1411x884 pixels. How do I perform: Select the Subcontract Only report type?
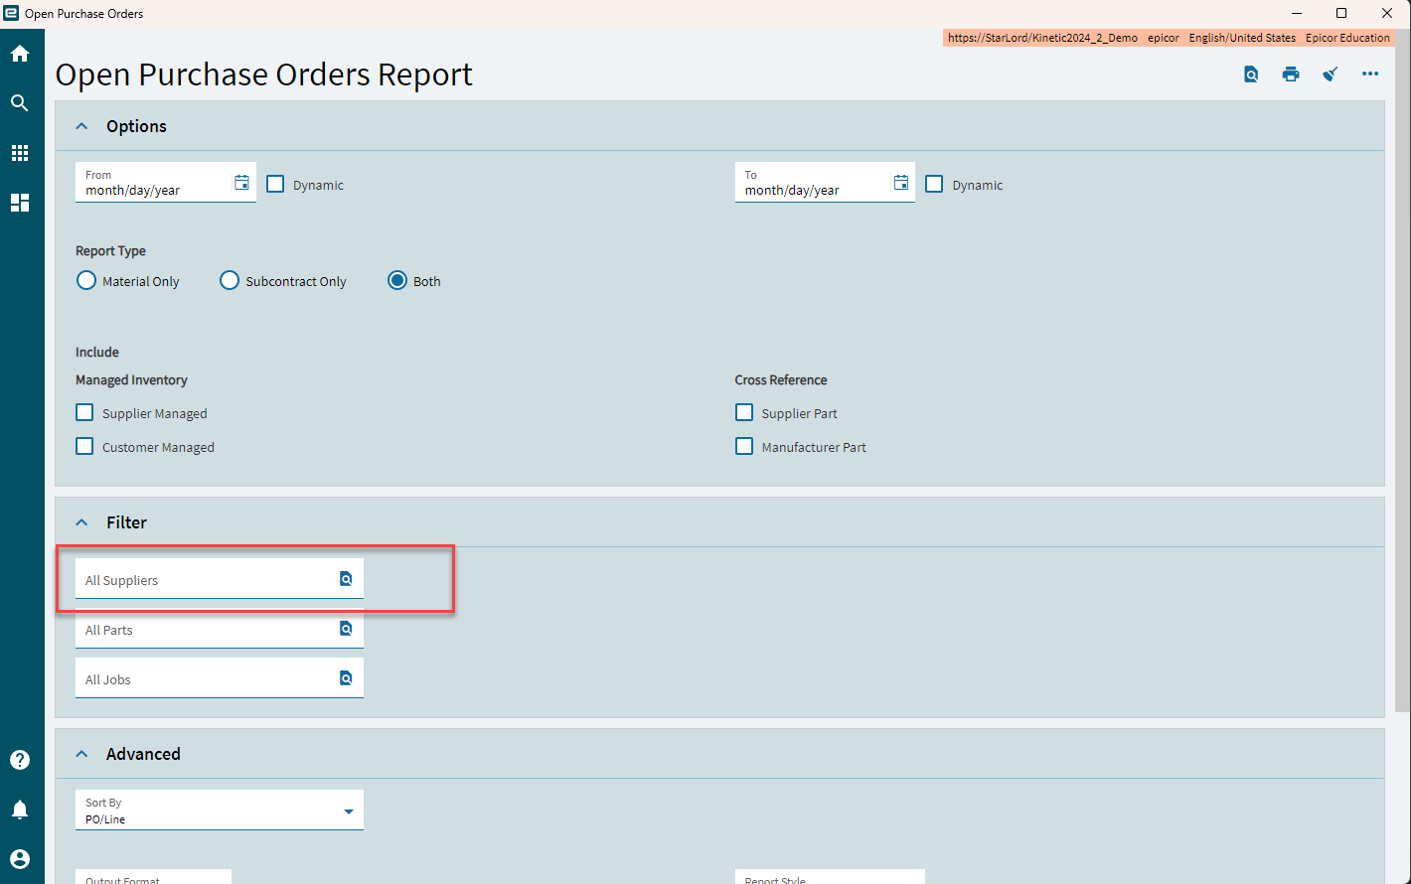pyautogui.click(x=230, y=281)
